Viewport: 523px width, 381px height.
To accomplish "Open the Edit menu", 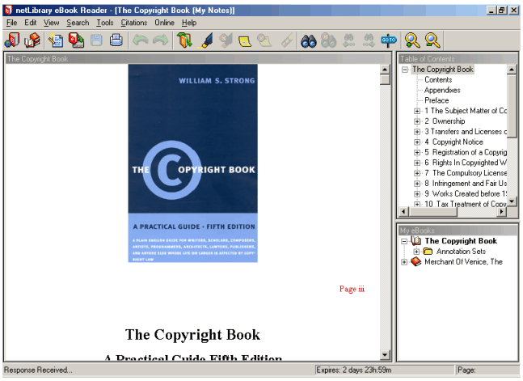I will [x=30, y=23].
